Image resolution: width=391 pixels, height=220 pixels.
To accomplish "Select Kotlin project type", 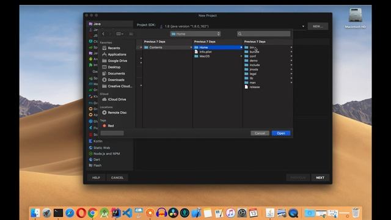I will (96, 141).
